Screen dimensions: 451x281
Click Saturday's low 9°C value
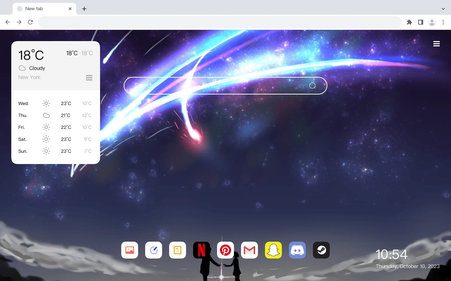point(88,139)
